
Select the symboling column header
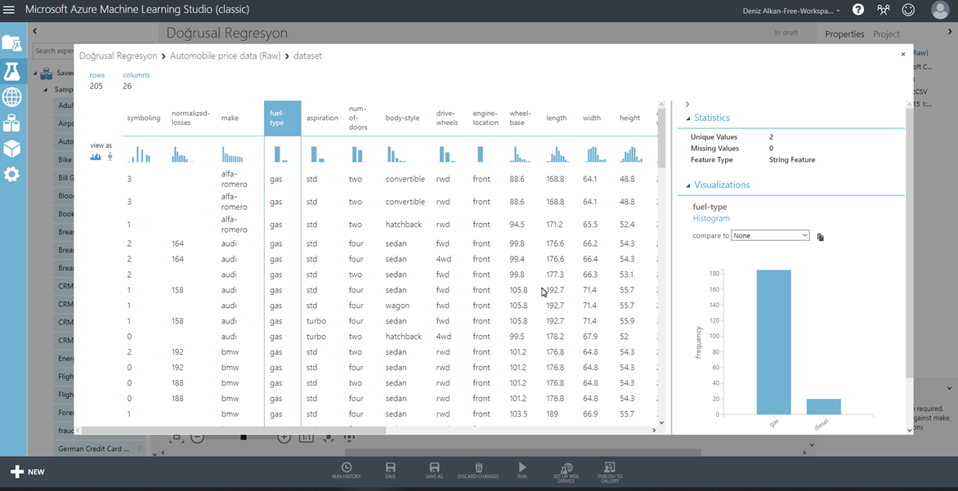click(144, 118)
